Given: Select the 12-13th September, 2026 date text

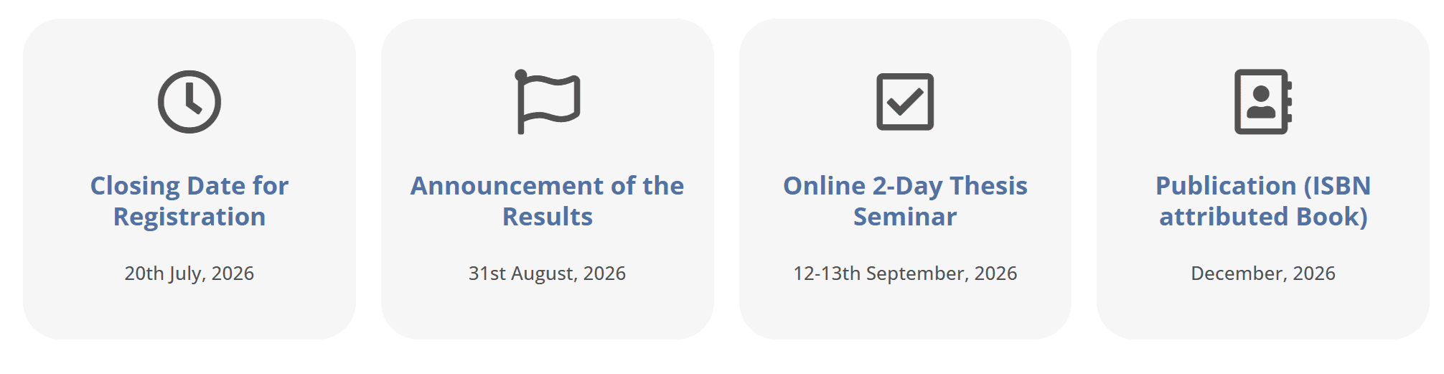Looking at the screenshot, I should (905, 274).
